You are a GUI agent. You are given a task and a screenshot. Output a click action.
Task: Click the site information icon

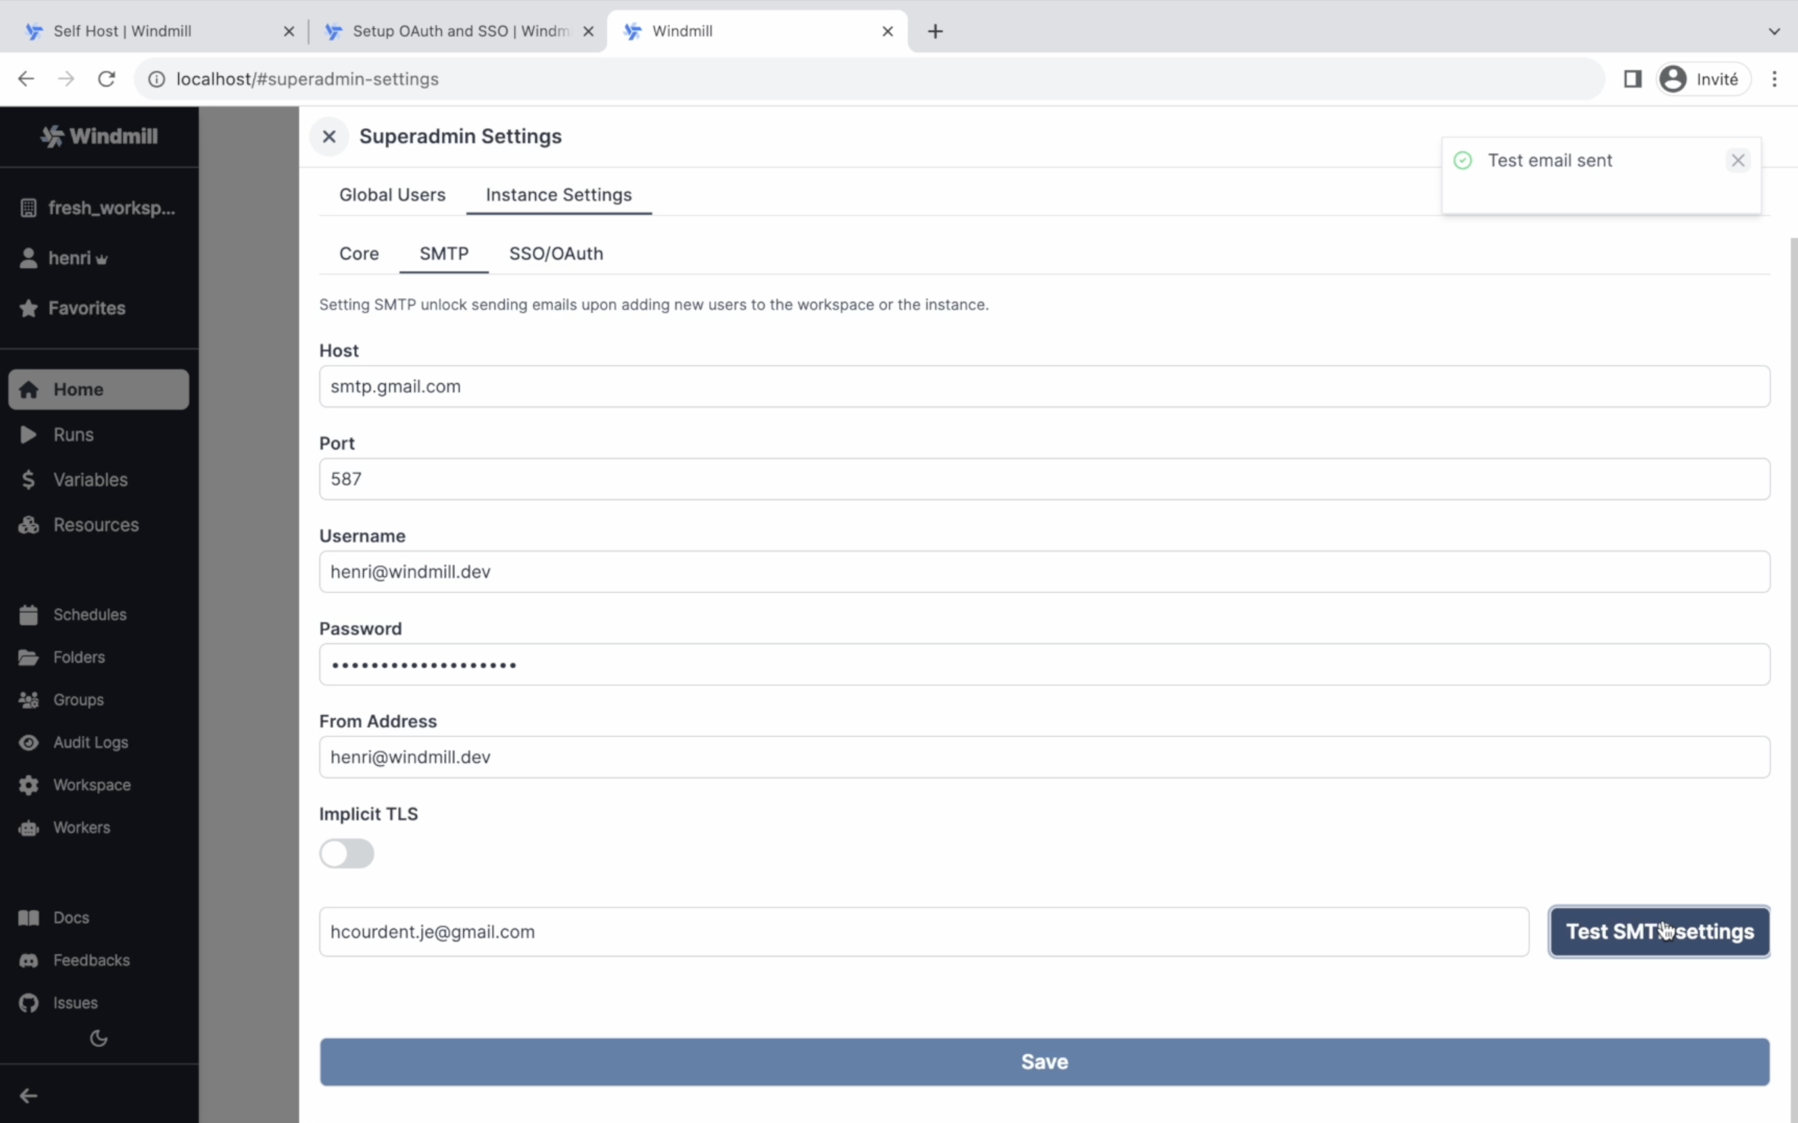coord(156,79)
